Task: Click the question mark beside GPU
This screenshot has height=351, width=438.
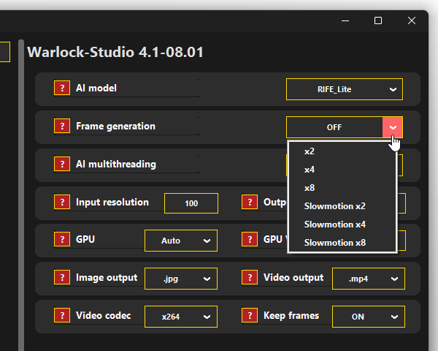Action: pos(62,240)
